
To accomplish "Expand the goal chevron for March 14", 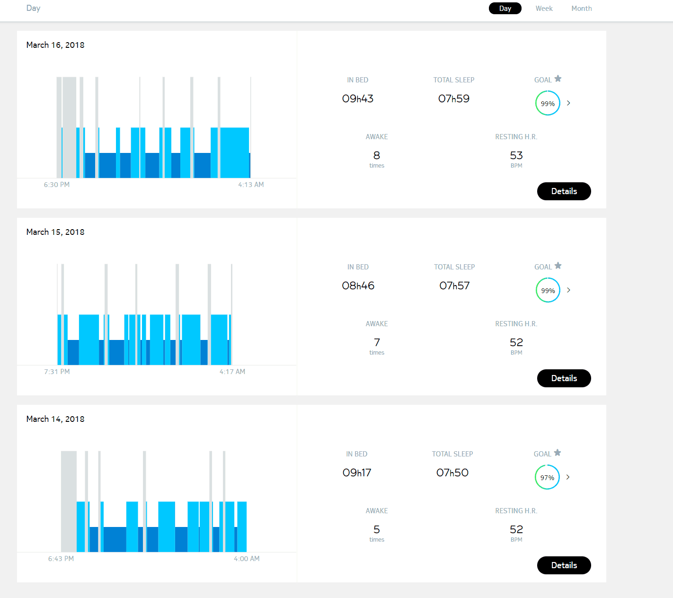I will coord(568,477).
